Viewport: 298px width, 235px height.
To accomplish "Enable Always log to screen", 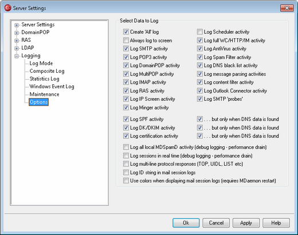I will tap(126, 40).
